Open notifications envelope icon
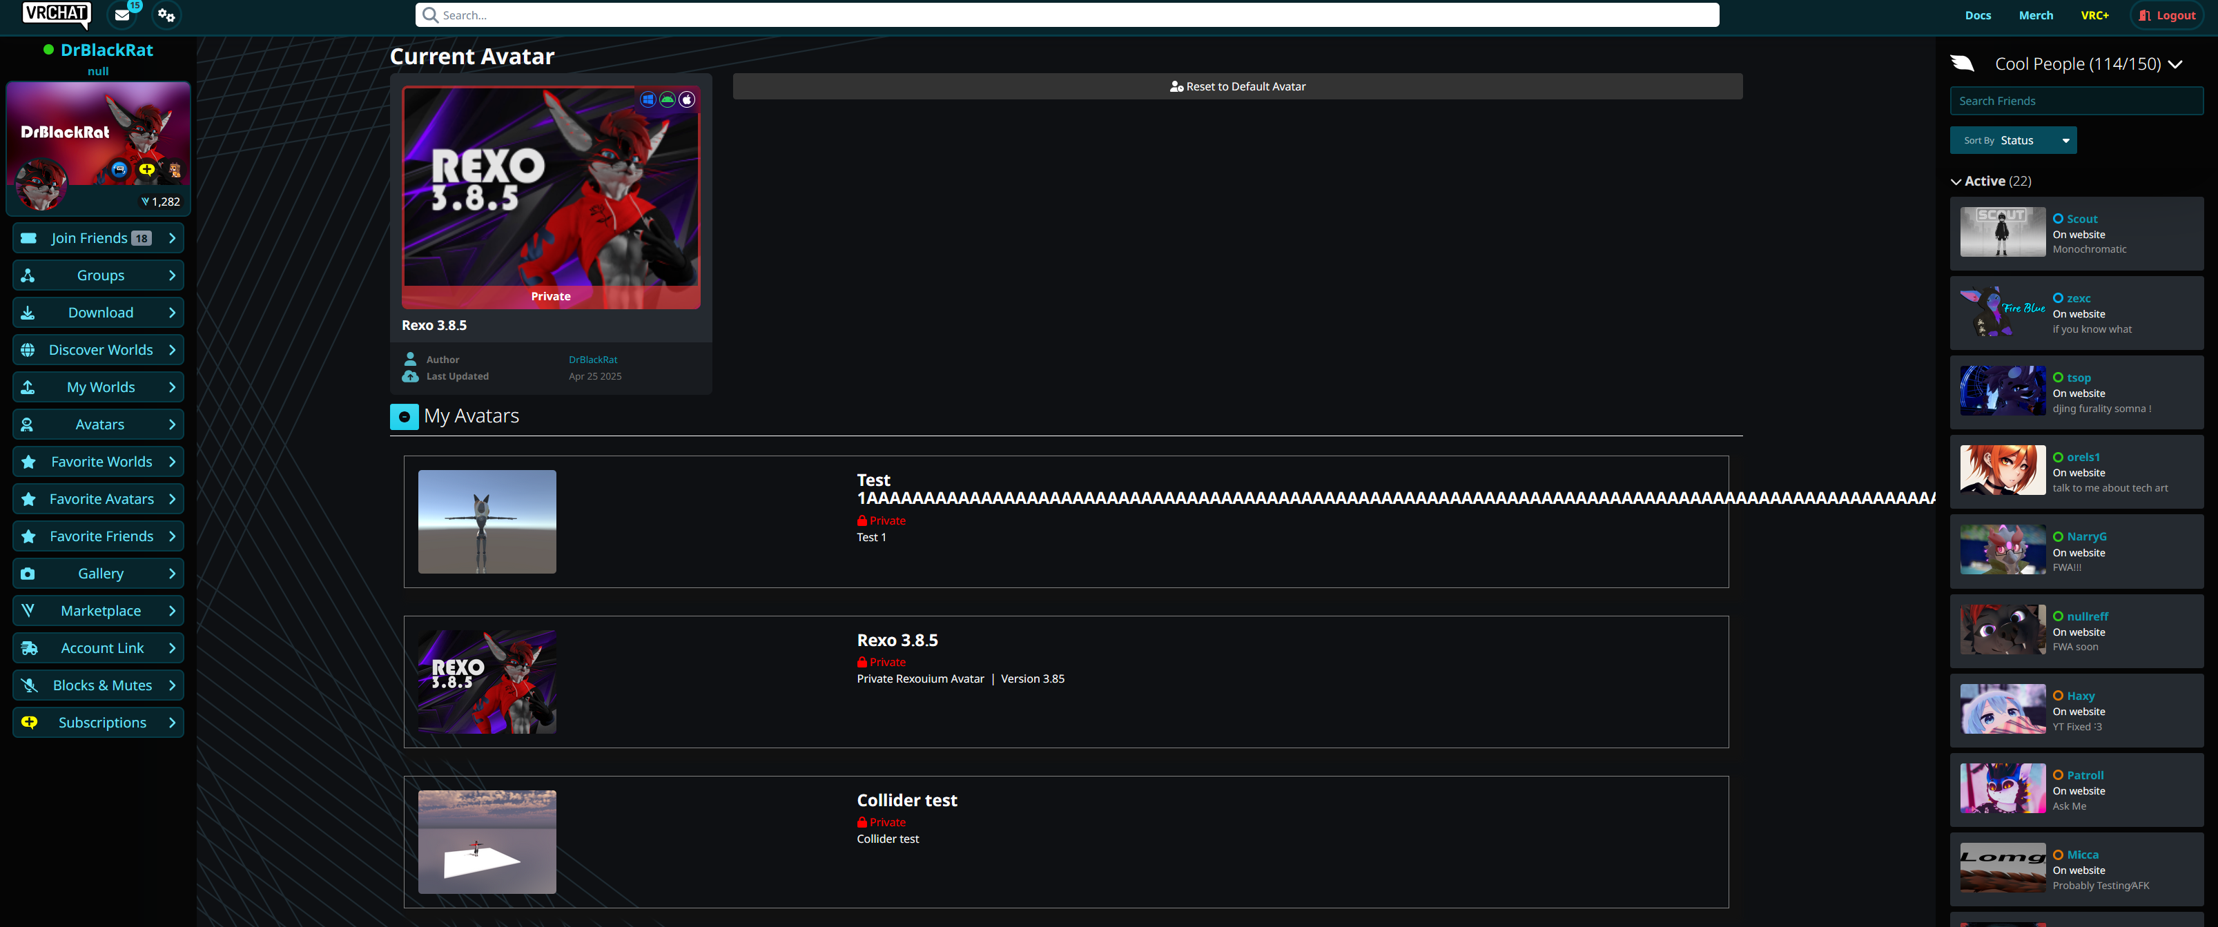Image resolution: width=2218 pixels, height=927 pixels. click(x=122, y=15)
